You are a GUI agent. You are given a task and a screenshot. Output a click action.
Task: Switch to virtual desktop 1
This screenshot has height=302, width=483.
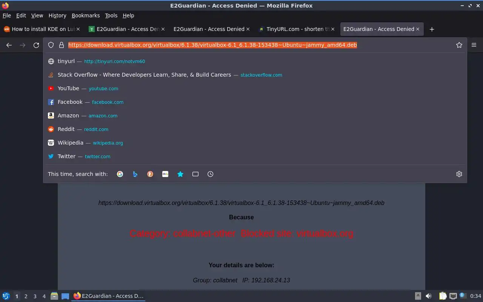[17, 296]
